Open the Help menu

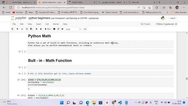tap(65, 24)
